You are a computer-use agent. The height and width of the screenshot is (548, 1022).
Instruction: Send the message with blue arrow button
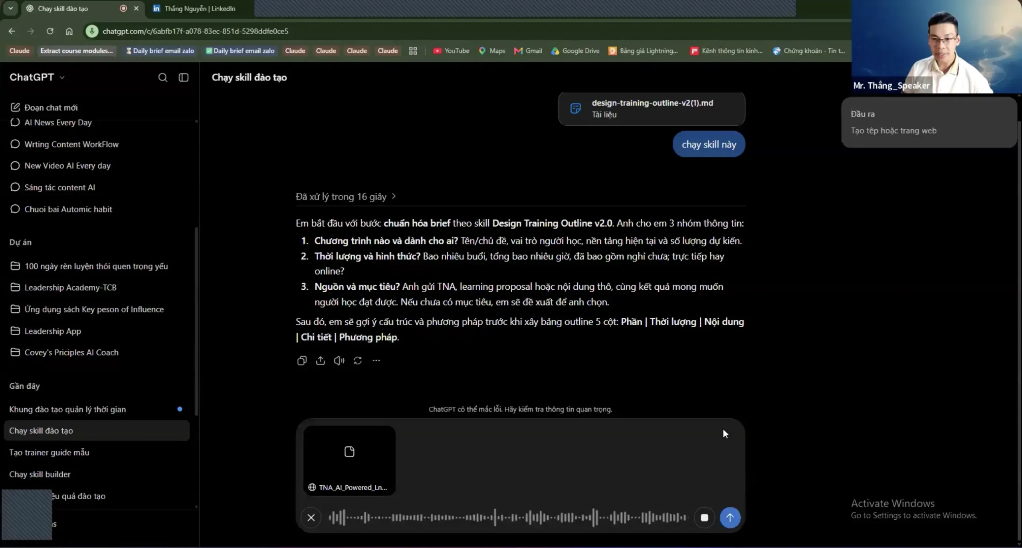[x=730, y=518]
